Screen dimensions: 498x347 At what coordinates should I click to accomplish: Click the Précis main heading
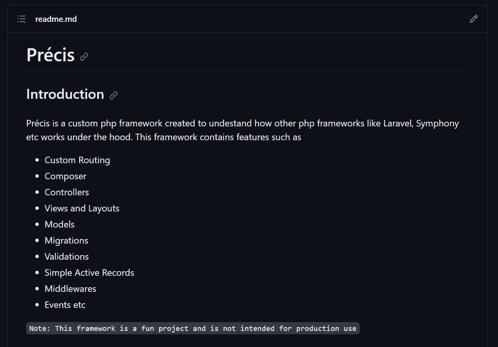pyautogui.click(x=50, y=55)
